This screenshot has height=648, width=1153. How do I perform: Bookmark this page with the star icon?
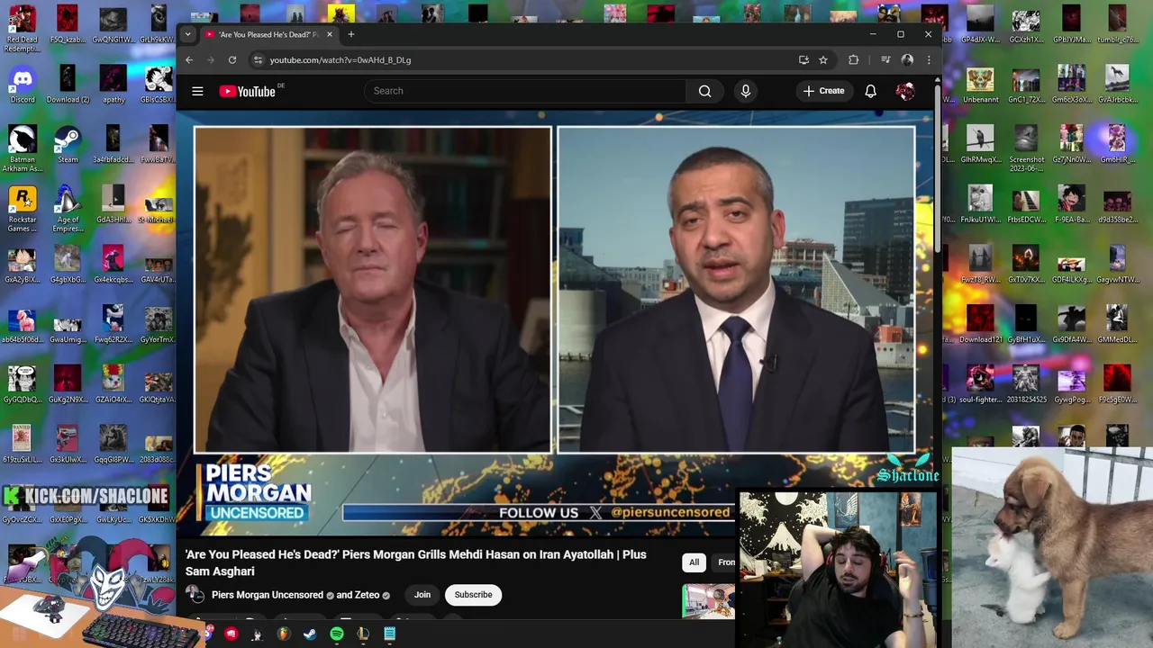click(822, 60)
